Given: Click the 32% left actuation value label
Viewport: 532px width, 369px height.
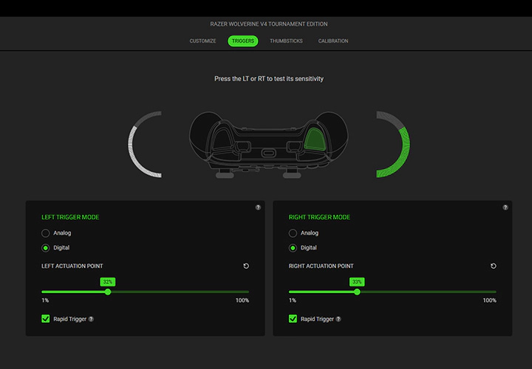Looking at the screenshot, I should tap(108, 282).
